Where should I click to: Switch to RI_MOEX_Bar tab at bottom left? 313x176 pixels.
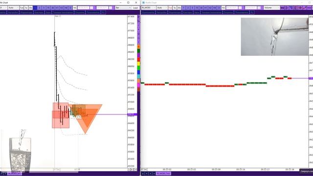[x=15, y=174]
